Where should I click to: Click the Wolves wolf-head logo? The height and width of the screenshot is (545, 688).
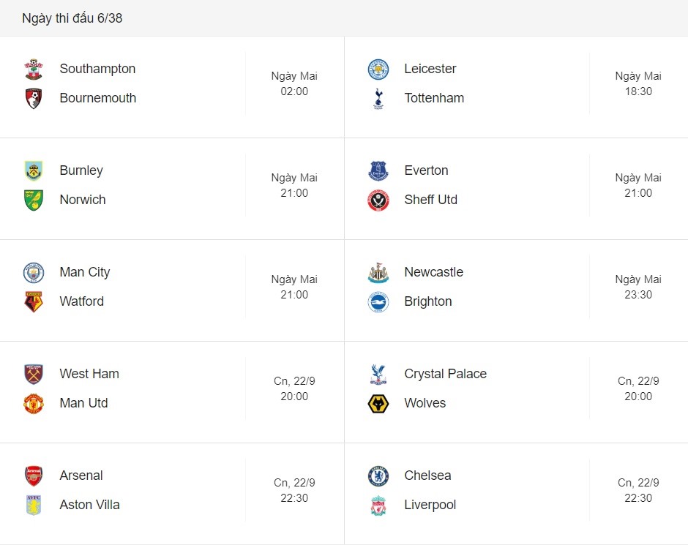tap(378, 403)
